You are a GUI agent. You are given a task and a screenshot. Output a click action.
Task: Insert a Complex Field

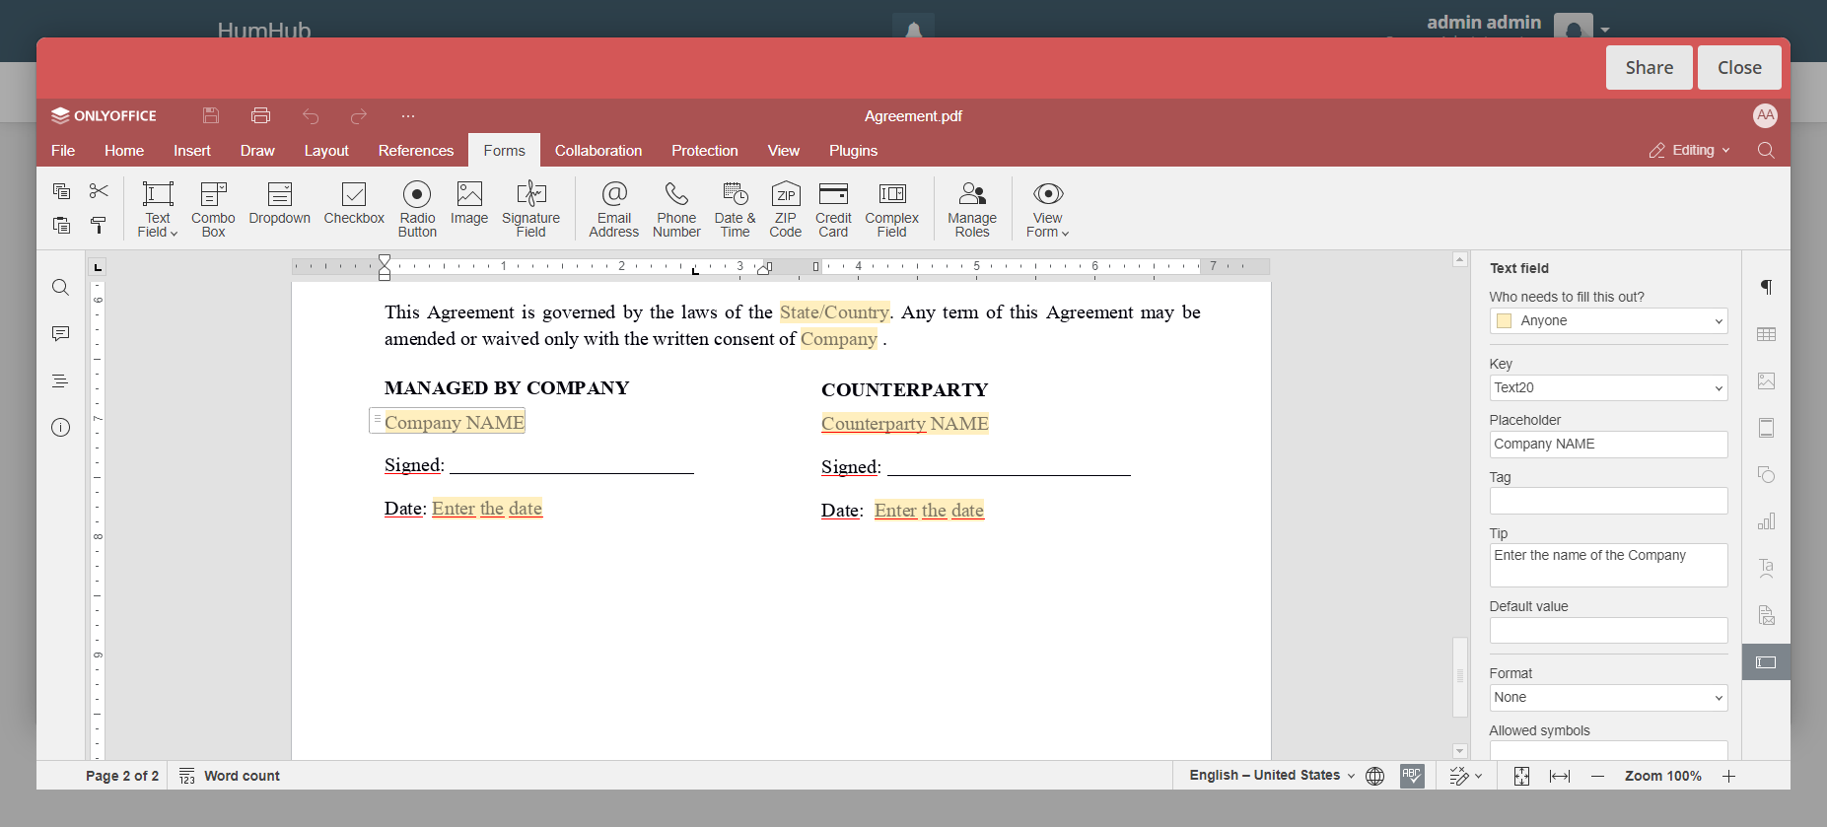tap(891, 209)
